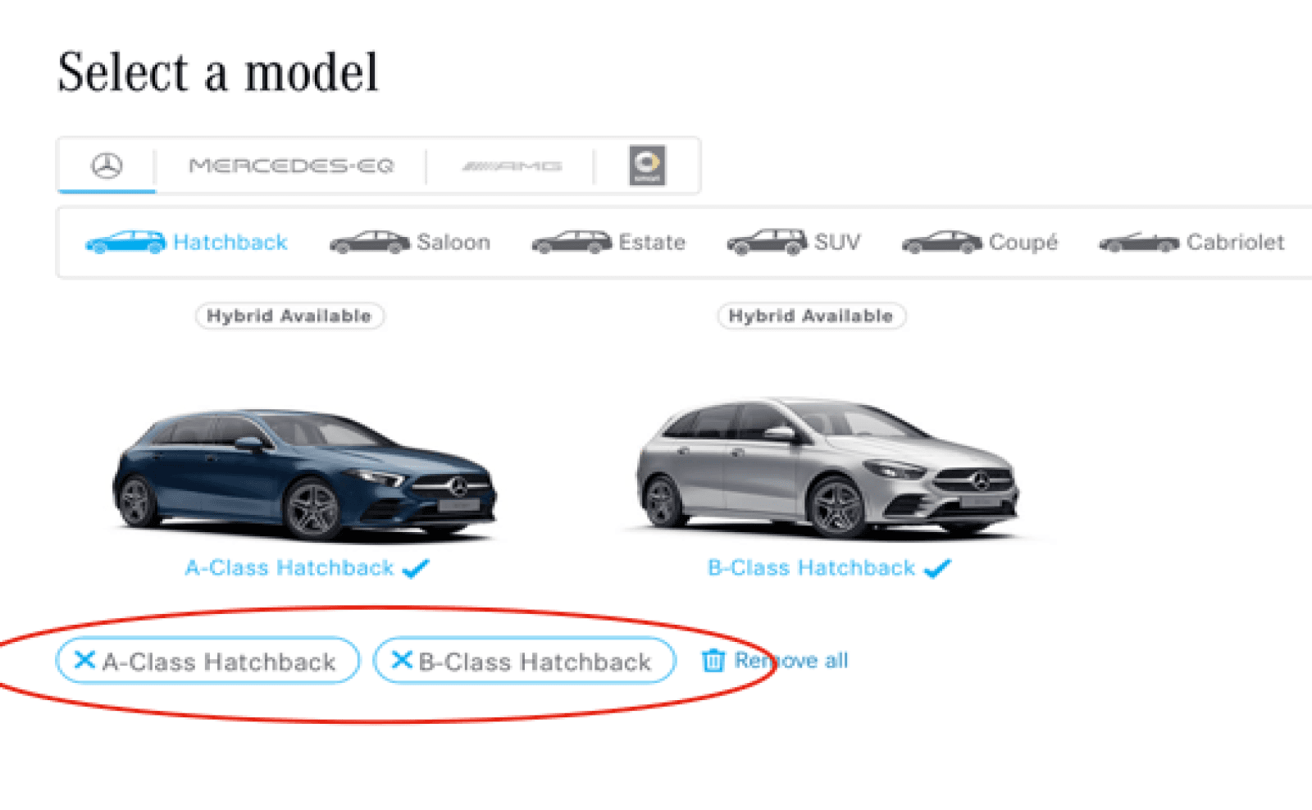Viewport: 1312px width, 810px height.
Task: Pick the Estate car silhouette icon
Action: (572, 243)
